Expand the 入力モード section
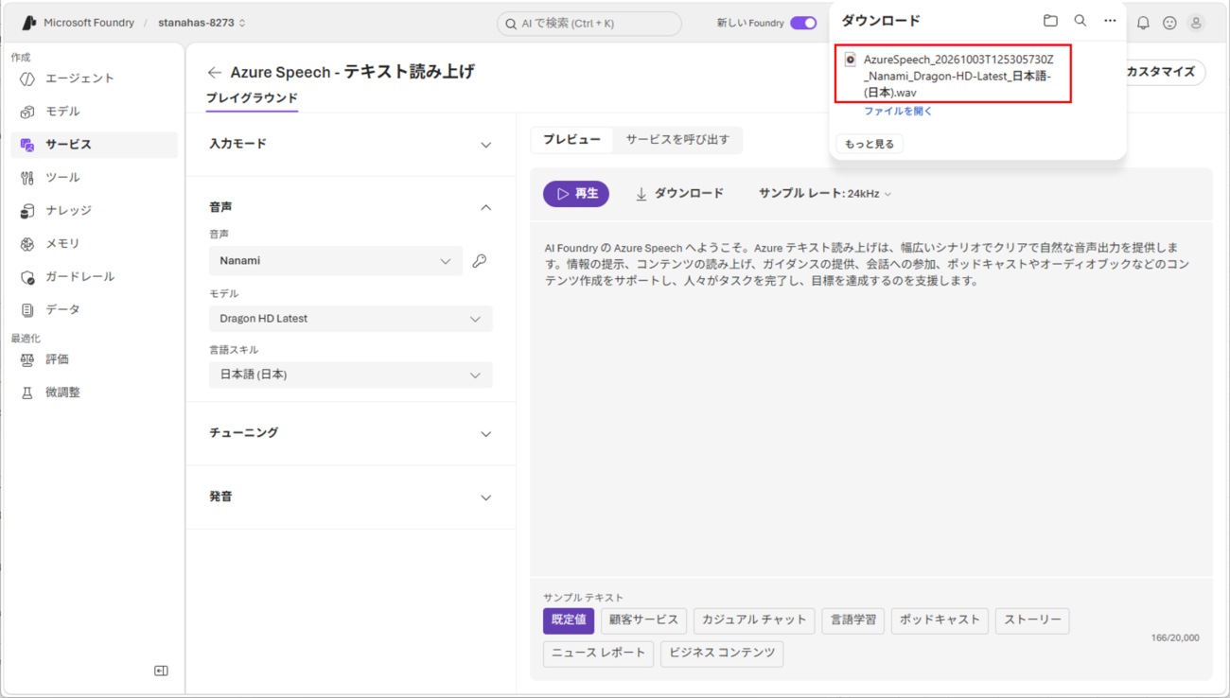Viewport: 1230px width, 698px height. pos(351,145)
